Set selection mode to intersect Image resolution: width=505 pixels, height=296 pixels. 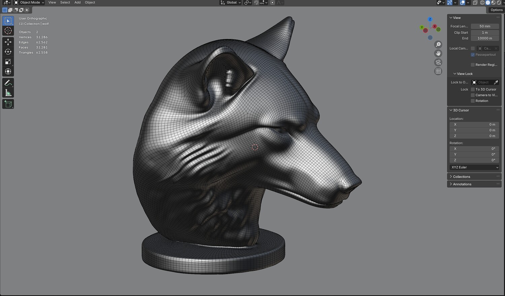point(27,10)
